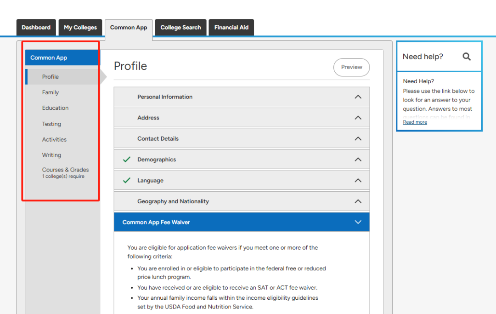
Task: Click the free or reduced lunch bullet
Action: coord(231,273)
